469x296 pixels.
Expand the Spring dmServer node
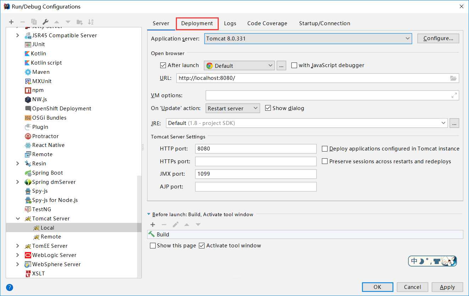pyautogui.click(x=18, y=182)
